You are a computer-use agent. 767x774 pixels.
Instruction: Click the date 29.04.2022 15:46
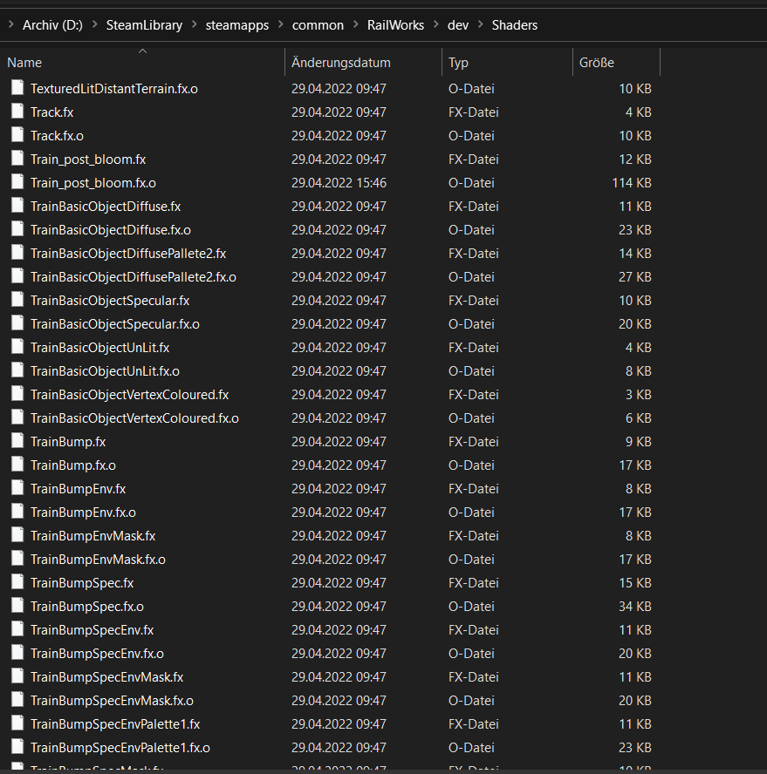click(339, 183)
